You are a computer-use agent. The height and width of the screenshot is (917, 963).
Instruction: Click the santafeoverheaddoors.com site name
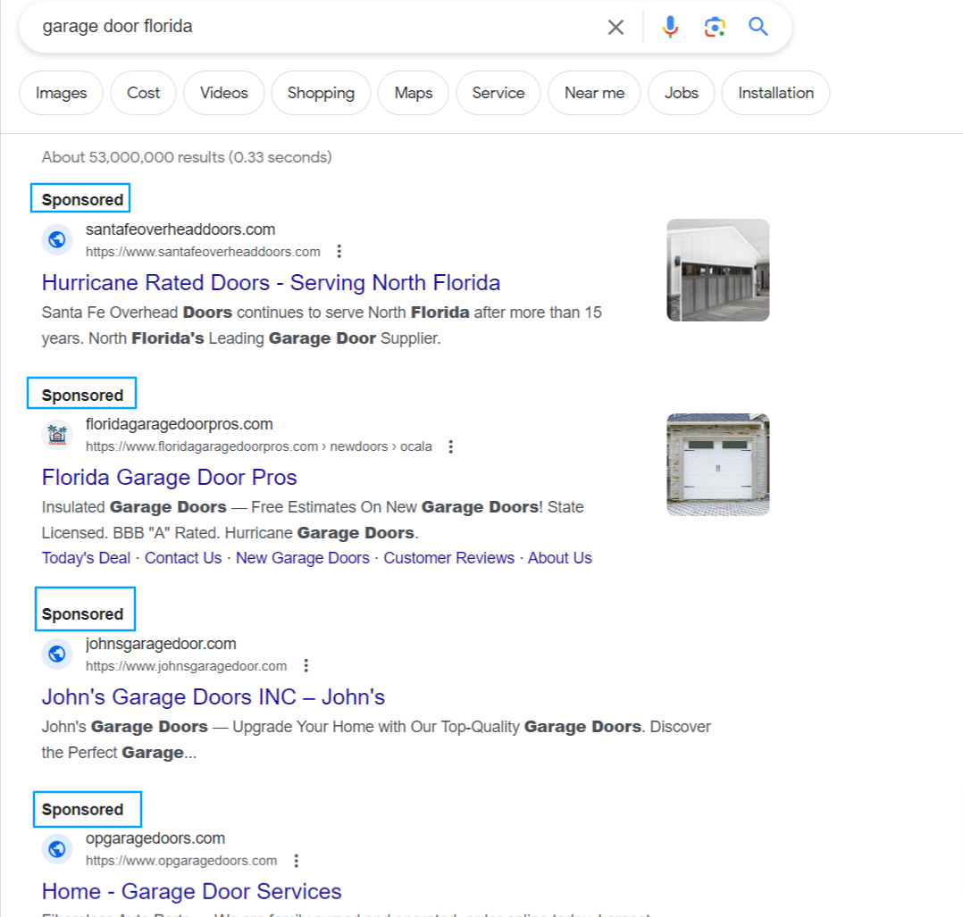click(180, 229)
